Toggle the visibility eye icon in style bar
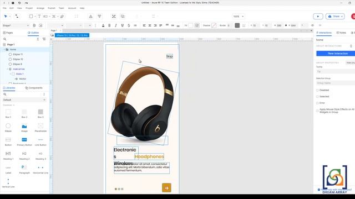Screen dimensions: 355x199 (312, 25)
